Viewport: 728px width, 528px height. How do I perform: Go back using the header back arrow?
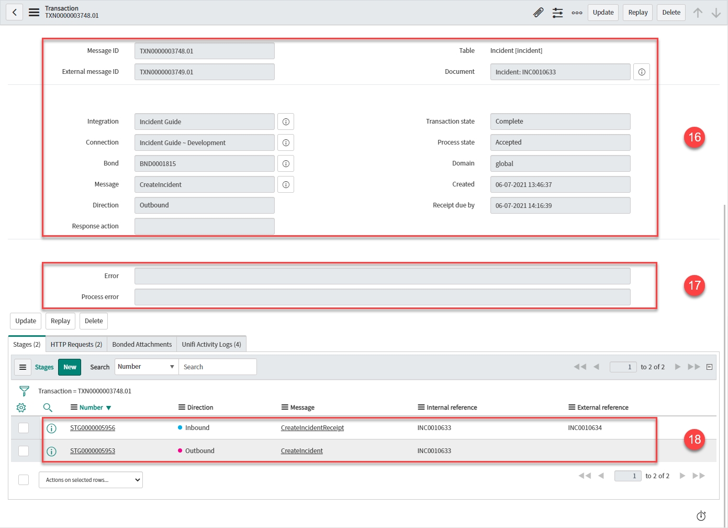[15, 13]
